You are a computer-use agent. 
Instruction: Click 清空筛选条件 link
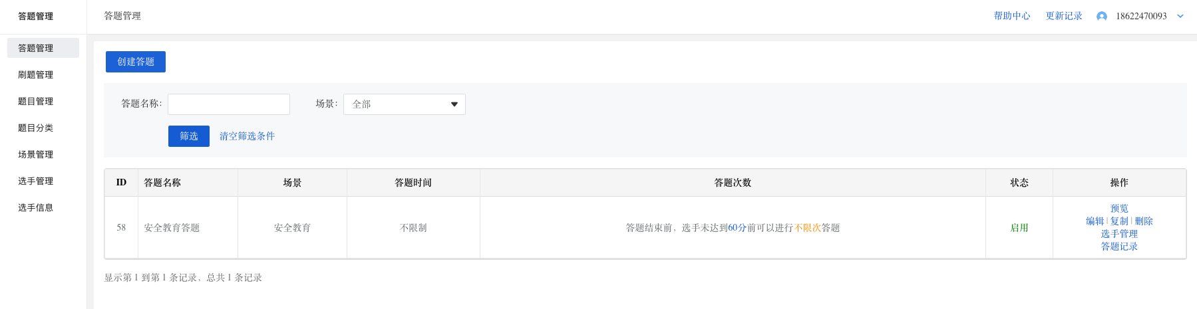[x=247, y=136]
